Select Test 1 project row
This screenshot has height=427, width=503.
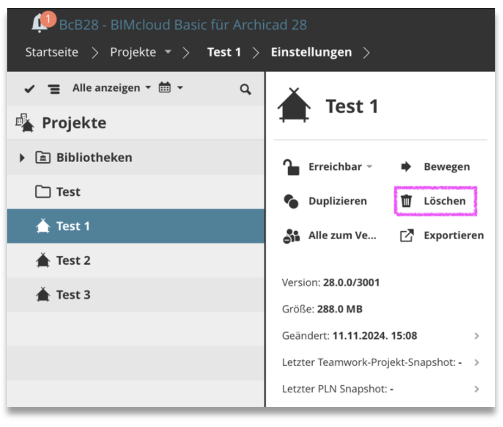(x=135, y=226)
